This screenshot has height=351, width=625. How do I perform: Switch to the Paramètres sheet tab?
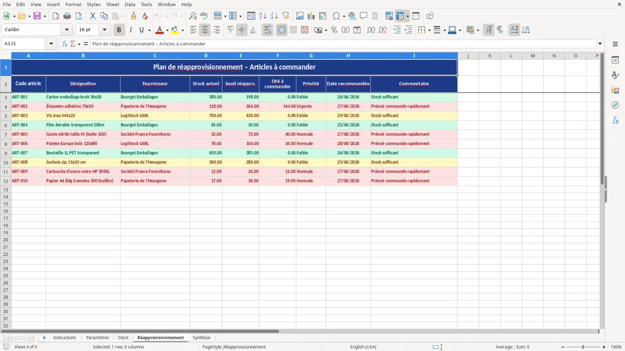point(97,338)
